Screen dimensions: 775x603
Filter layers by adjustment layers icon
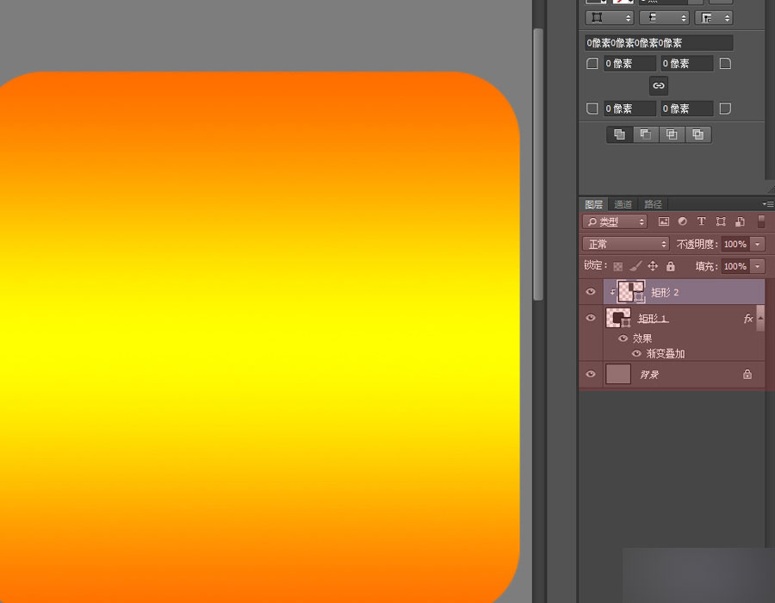[682, 221]
